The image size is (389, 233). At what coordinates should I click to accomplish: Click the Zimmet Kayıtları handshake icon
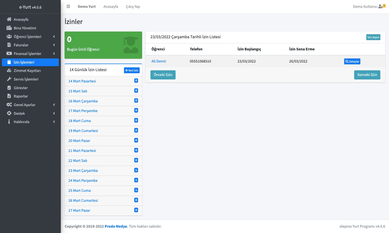click(9, 71)
